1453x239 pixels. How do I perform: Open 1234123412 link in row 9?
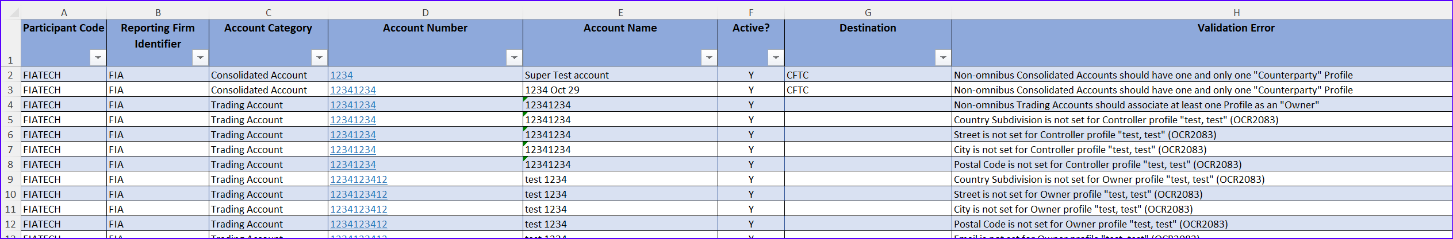pos(359,179)
